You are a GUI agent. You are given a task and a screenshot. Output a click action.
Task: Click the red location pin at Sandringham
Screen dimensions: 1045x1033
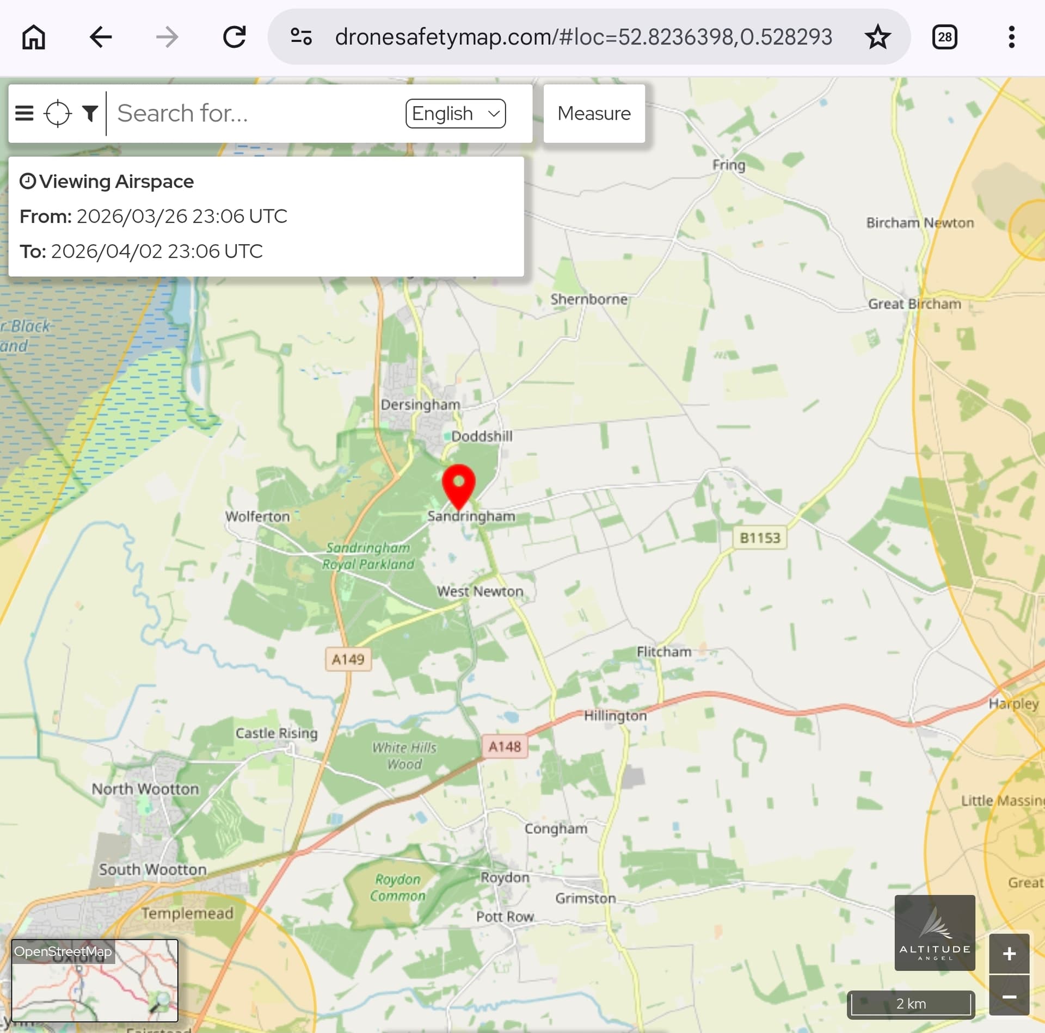coord(458,483)
